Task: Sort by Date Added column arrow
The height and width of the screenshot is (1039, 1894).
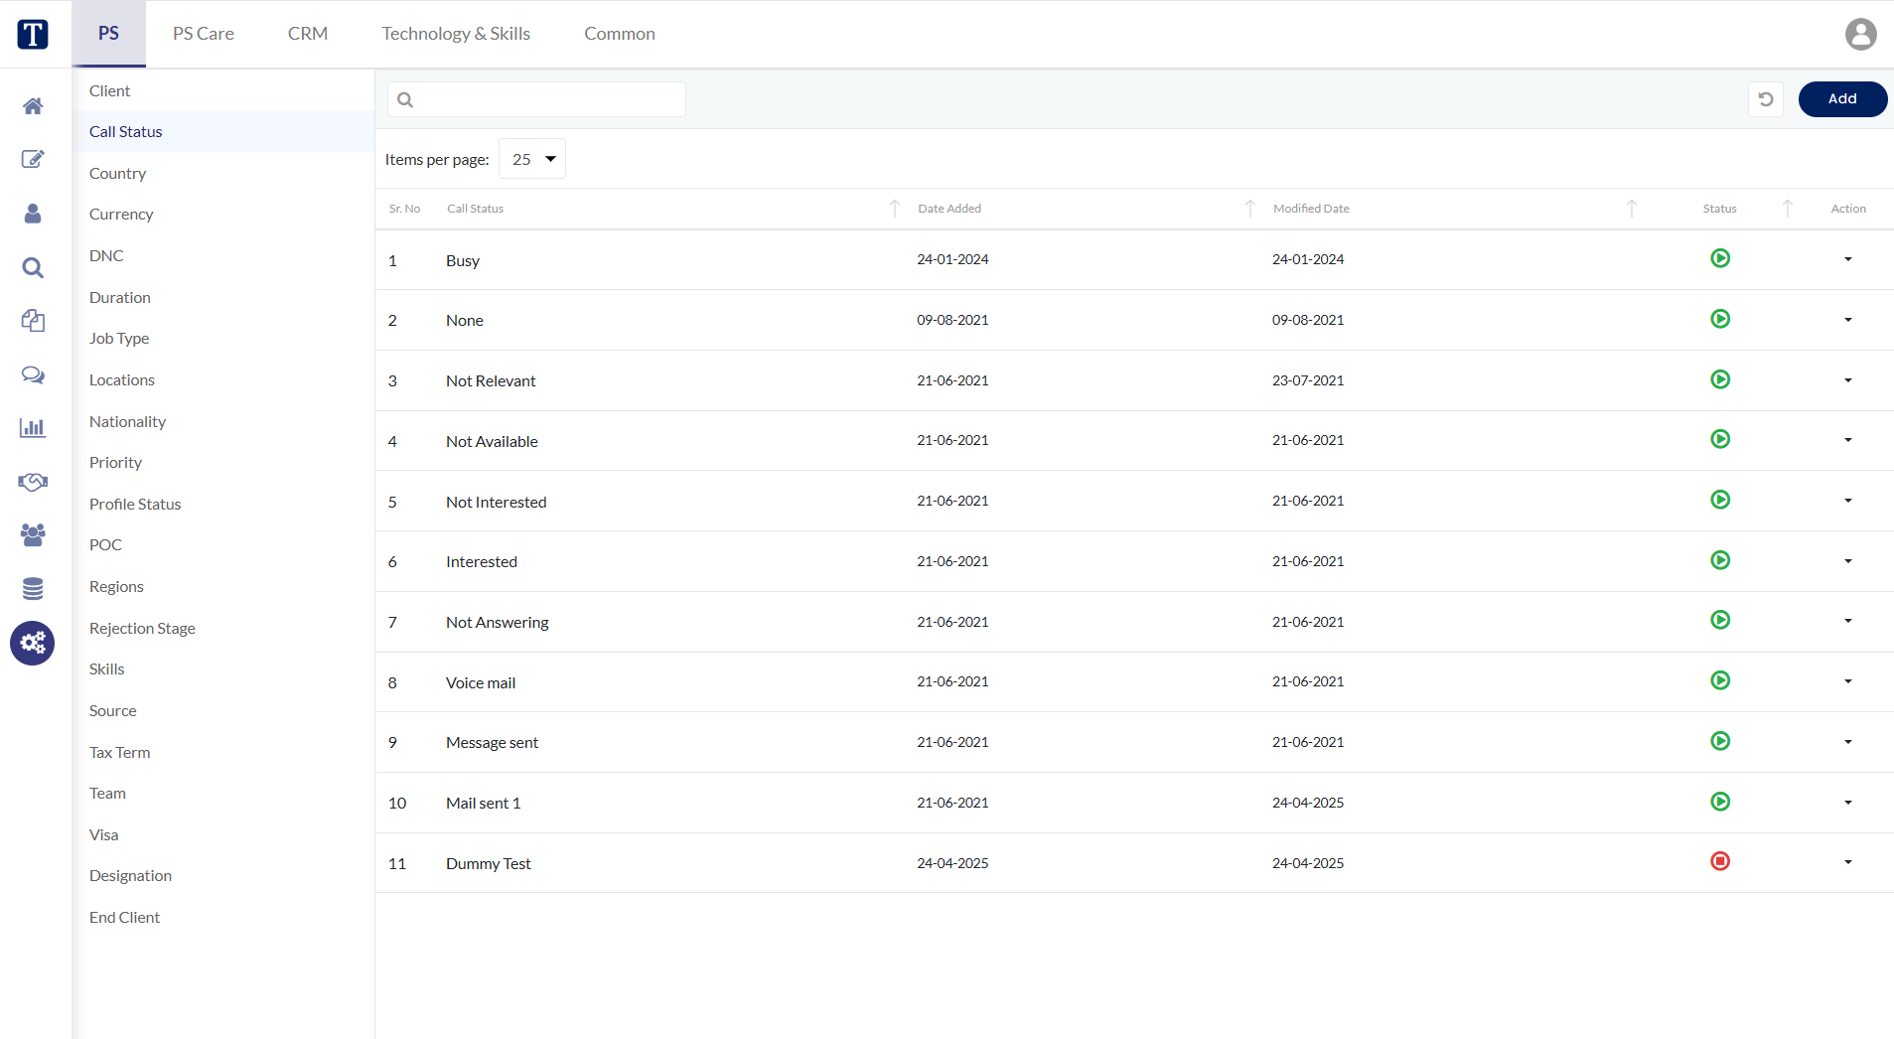Action: pos(1250,209)
